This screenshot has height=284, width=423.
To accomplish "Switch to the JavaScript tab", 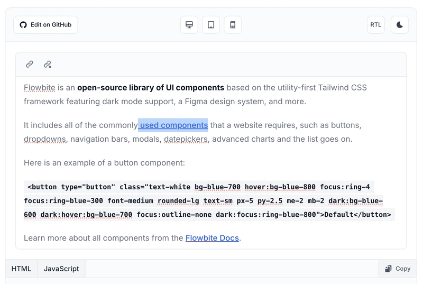I will pyautogui.click(x=61, y=269).
